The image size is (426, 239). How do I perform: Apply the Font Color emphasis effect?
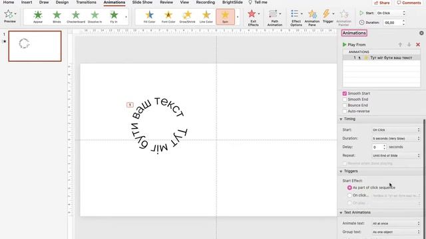point(168,17)
